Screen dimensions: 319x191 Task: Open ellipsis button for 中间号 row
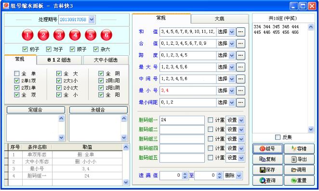pos(240,79)
